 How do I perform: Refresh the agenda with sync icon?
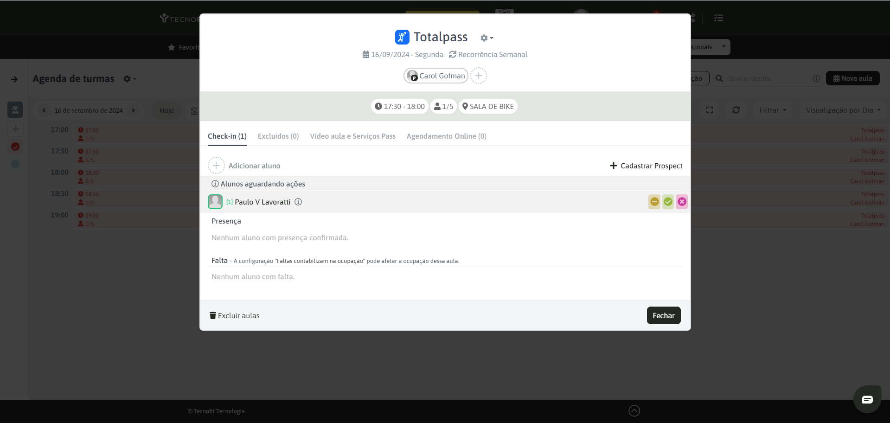(736, 110)
